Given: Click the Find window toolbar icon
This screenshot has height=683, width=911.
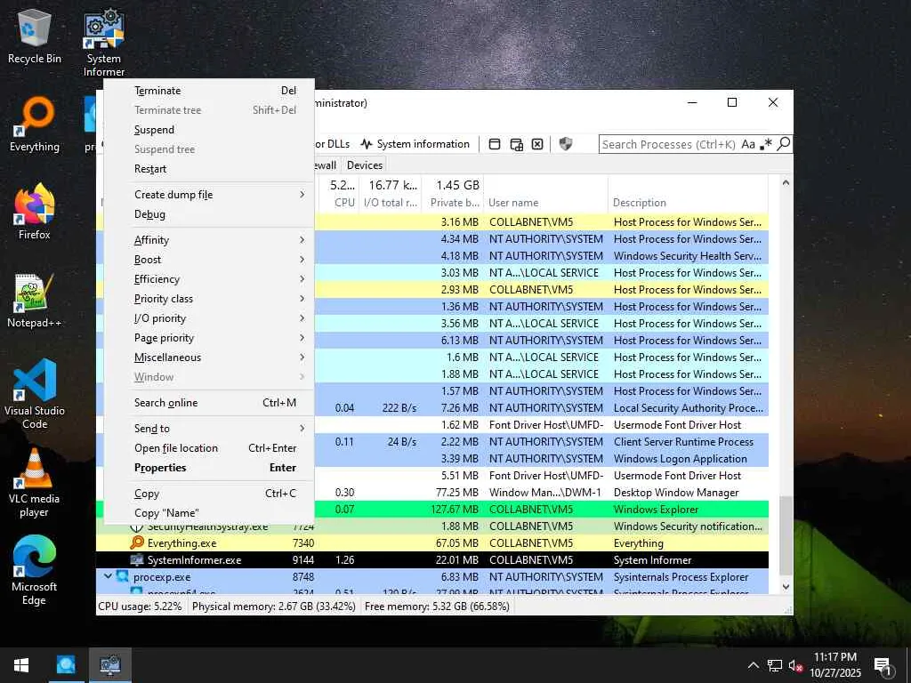Looking at the screenshot, I should [x=495, y=144].
